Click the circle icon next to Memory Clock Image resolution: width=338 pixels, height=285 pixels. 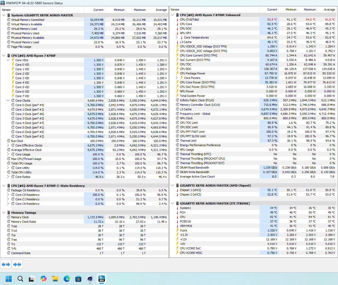click(9, 217)
